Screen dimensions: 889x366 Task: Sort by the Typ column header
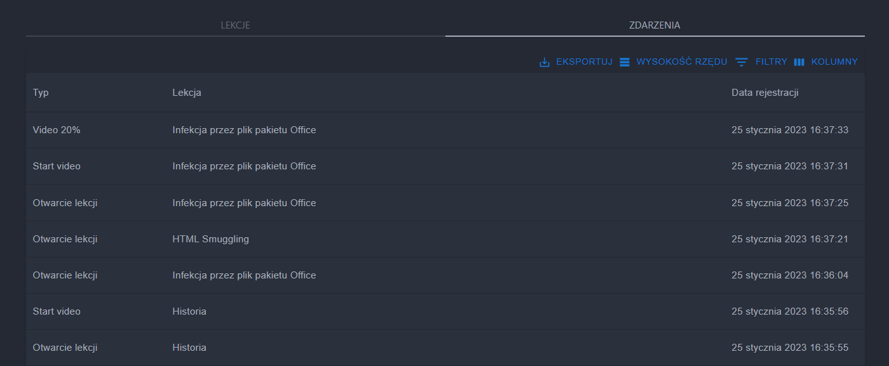(x=41, y=93)
